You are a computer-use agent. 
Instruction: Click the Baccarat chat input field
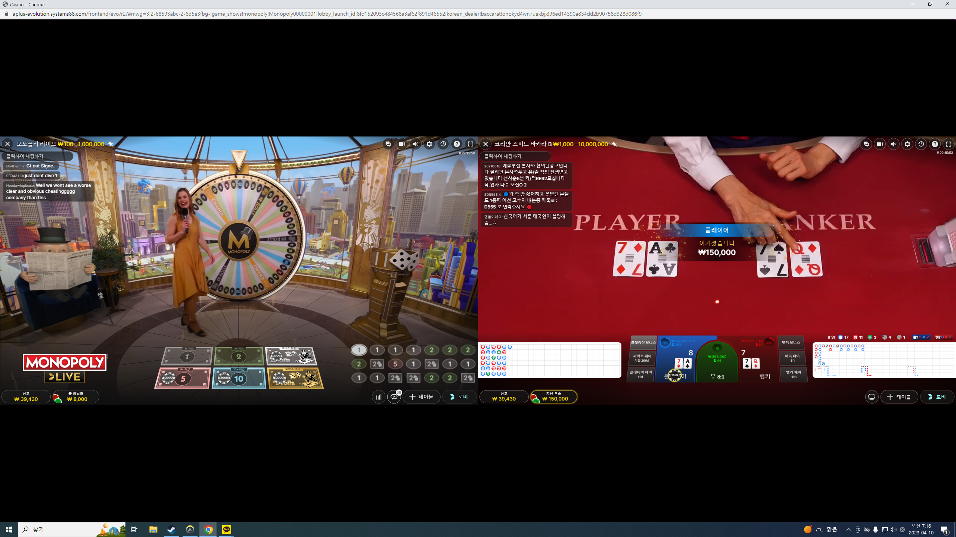click(x=515, y=156)
